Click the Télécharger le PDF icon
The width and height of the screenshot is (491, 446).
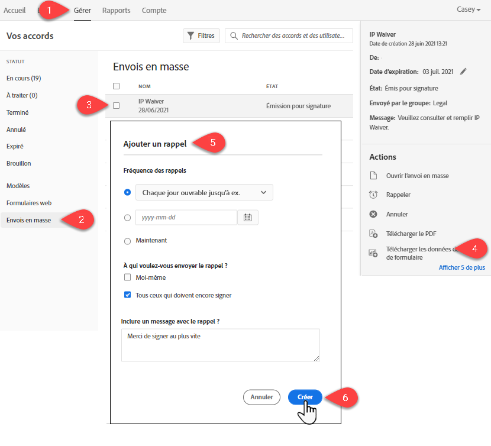373,234
